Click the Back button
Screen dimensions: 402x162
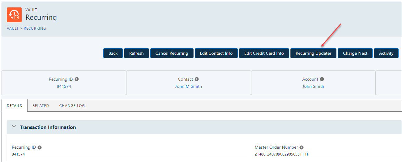coord(113,53)
